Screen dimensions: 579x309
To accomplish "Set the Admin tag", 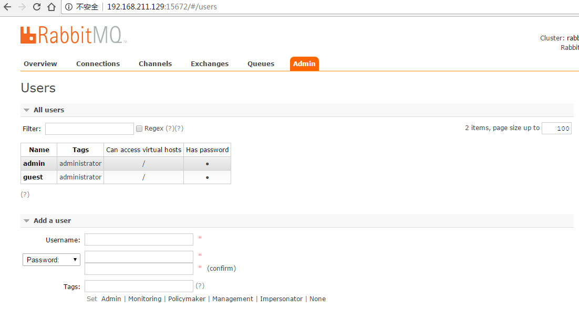I will coord(111,299).
